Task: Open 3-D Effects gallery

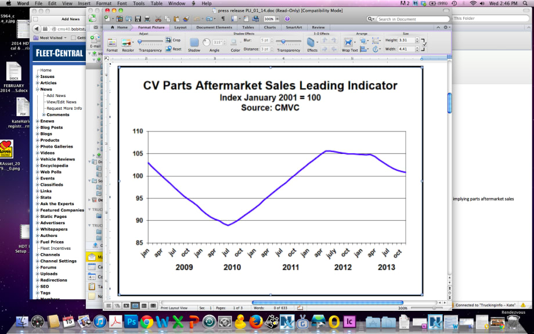Action: (x=311, y=42)
